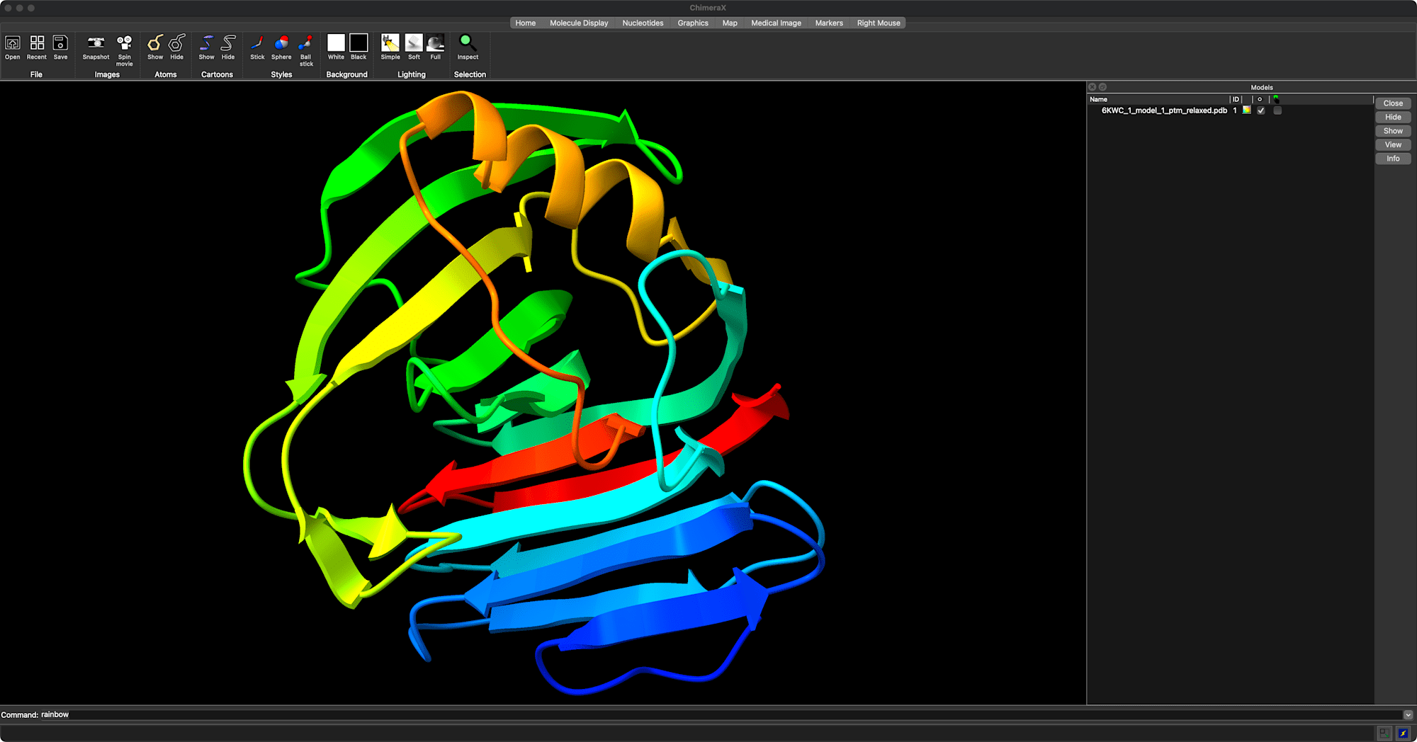
Task: Open the 6KWC model color swatch
Action: (1247, 110)
